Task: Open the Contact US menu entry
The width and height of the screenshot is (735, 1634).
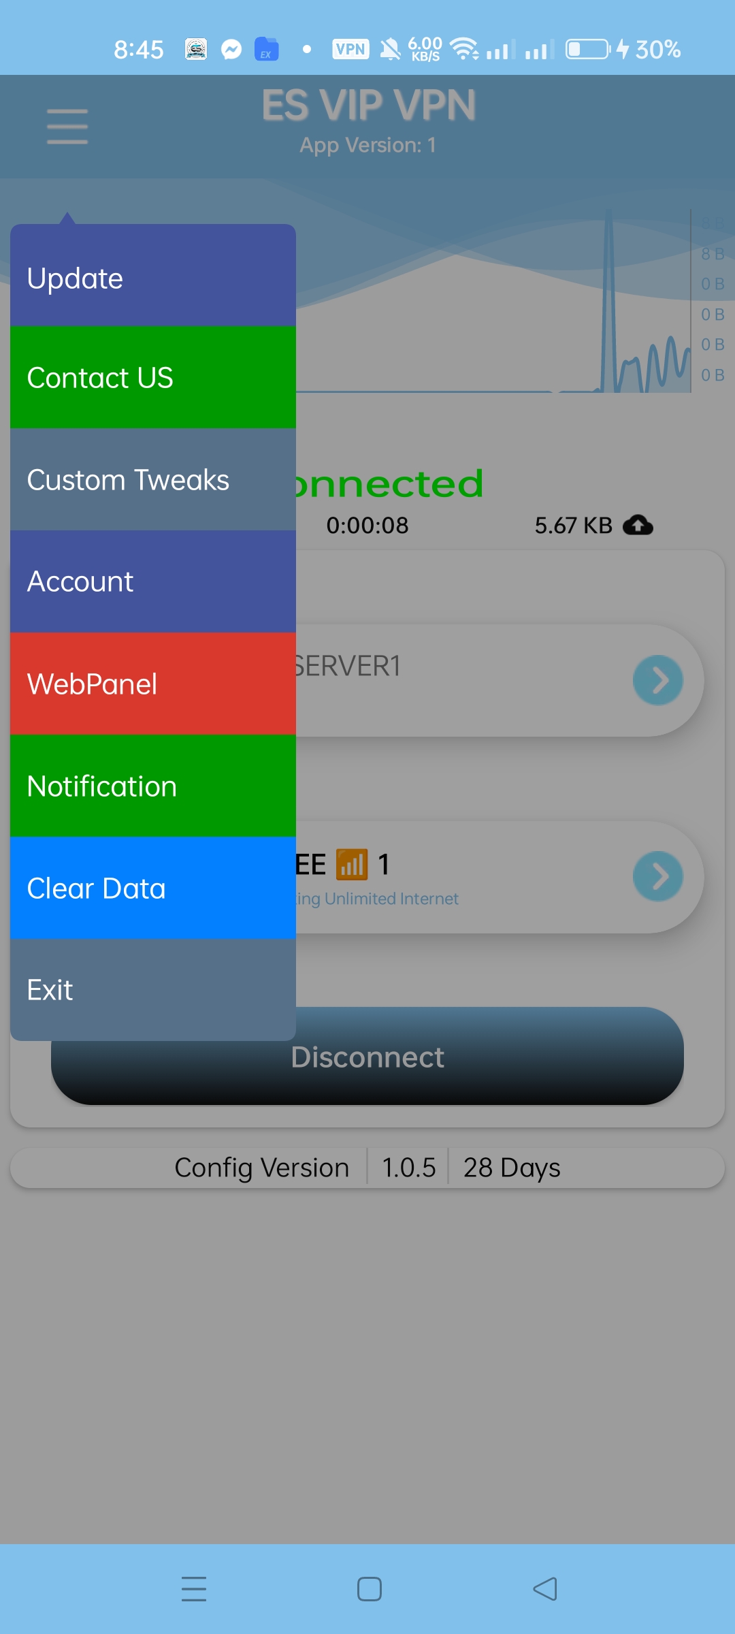Action: (x=153, y=377)
